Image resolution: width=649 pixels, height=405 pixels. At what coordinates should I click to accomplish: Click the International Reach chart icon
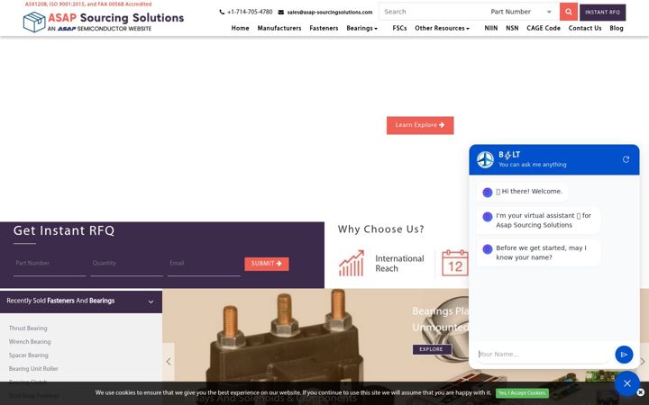[352, 263]
